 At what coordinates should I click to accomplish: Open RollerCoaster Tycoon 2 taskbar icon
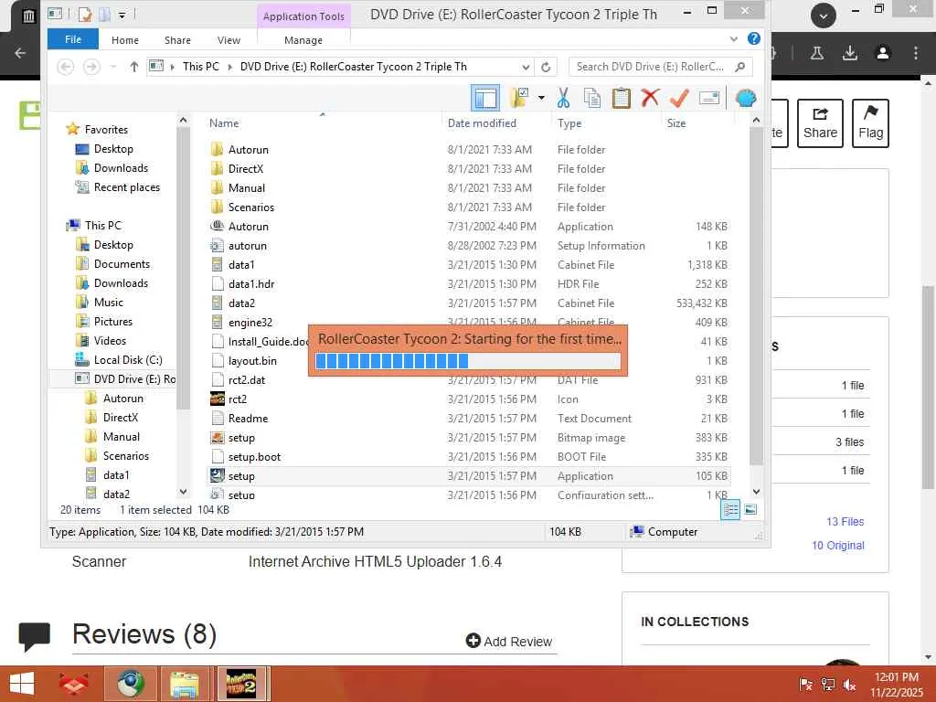pos(241,684)
